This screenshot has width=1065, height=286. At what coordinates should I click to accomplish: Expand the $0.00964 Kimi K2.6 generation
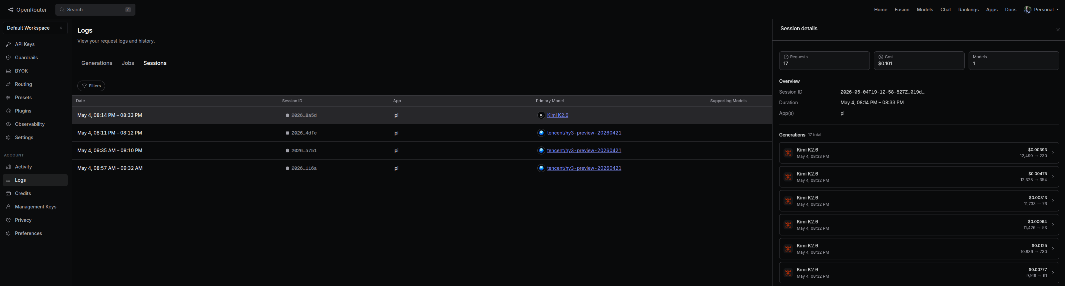[x=919, y=224]
